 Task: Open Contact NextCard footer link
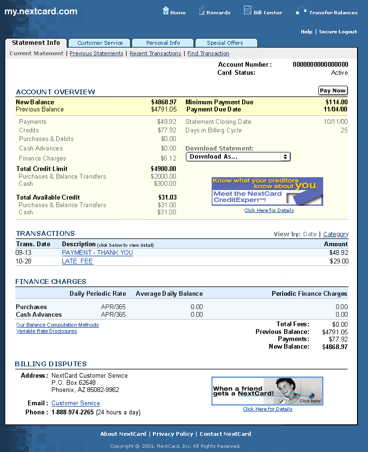(x=225, y=434)
